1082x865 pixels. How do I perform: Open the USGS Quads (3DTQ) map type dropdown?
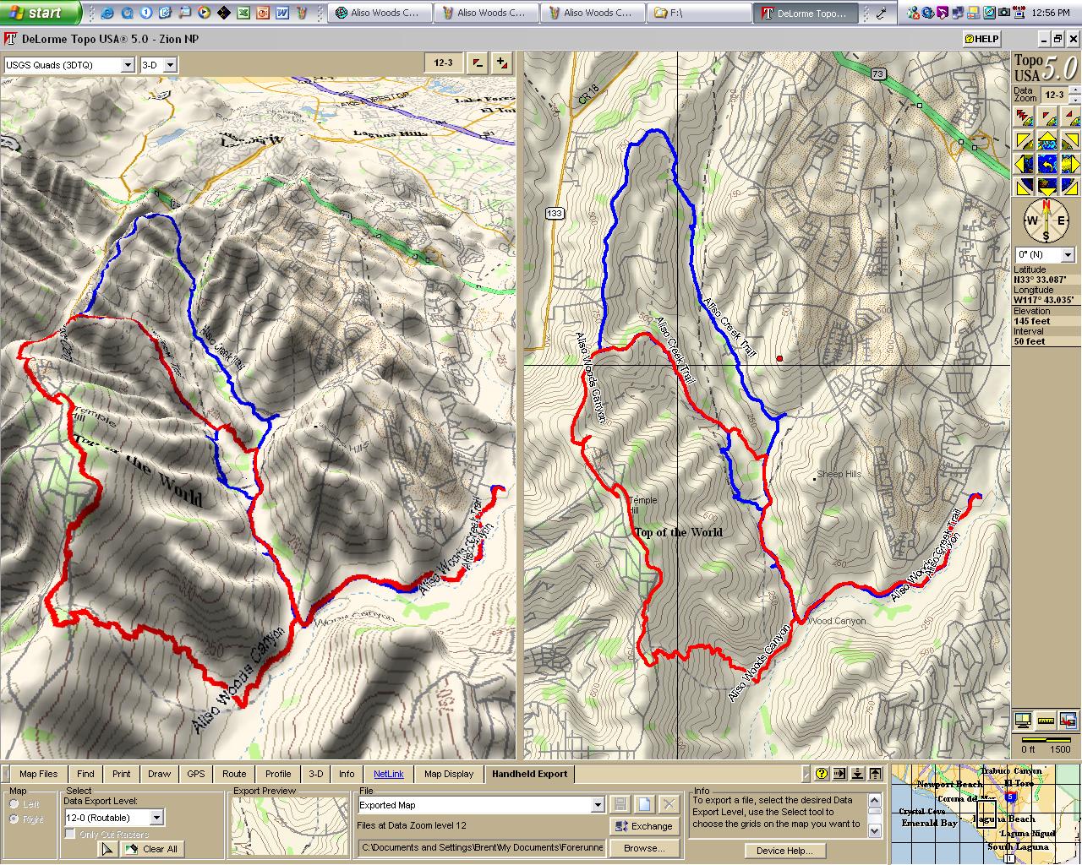128,65
